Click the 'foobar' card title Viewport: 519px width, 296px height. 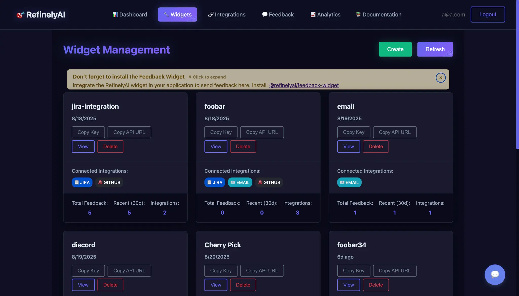point(215,106)
